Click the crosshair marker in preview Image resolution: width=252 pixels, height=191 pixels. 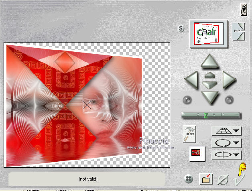click(87, 105)
